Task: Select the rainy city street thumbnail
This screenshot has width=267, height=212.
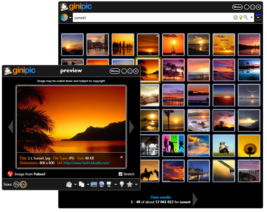Action: point(98,45)
